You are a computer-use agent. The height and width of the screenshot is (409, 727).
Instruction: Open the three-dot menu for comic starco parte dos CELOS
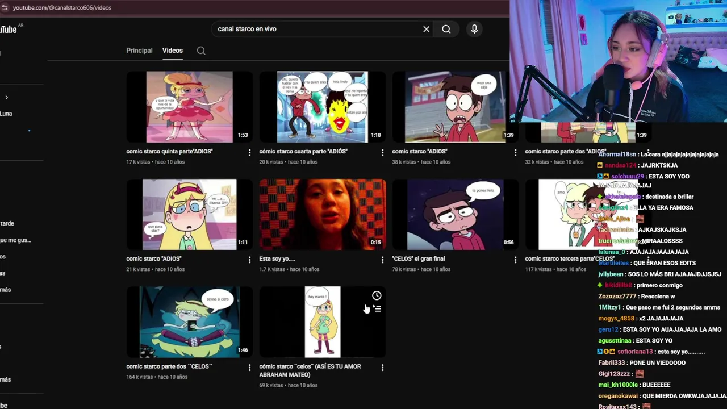coord(249,368)
